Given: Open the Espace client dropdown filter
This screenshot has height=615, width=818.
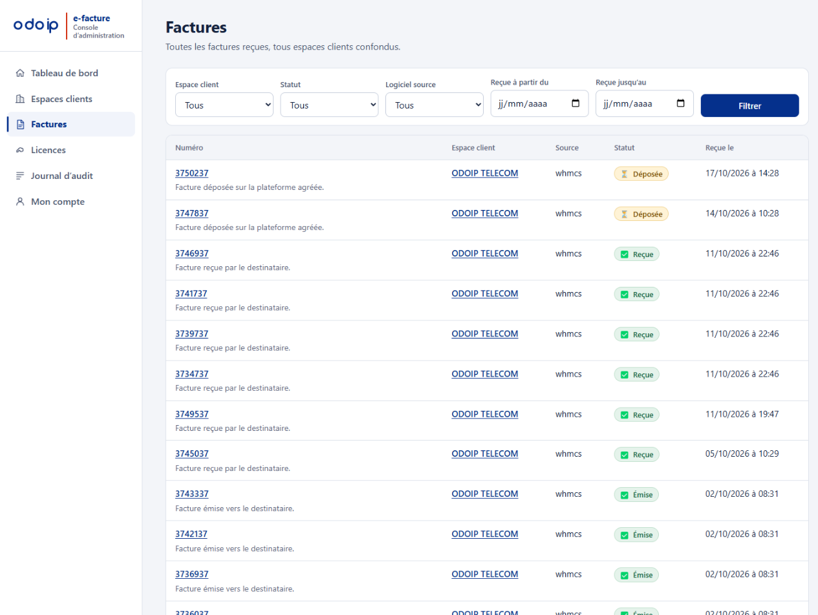Looking at the screenshot, I should [224, 105].
